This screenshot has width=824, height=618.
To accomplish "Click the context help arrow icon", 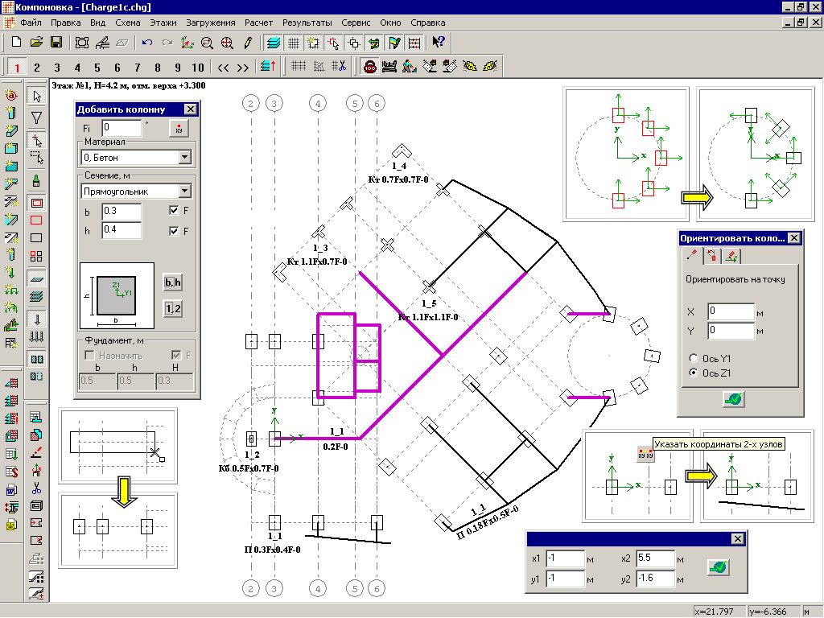I will (x=439, y=42).
